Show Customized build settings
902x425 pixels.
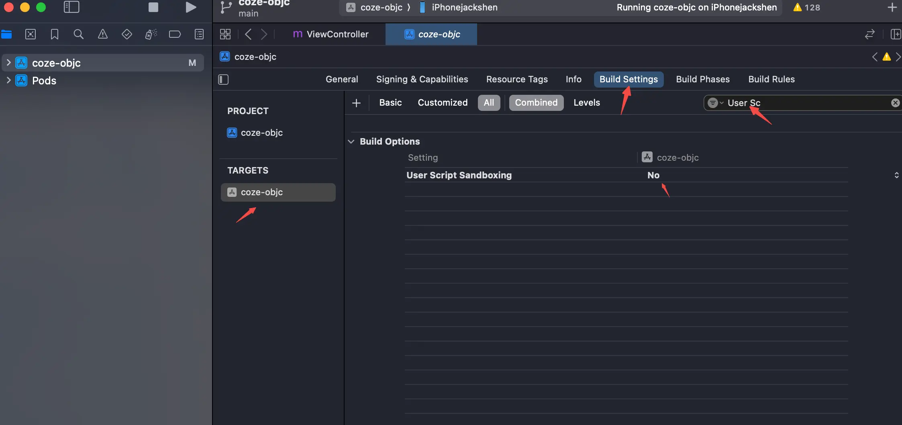pyautogui.click(x=443, y=102)
